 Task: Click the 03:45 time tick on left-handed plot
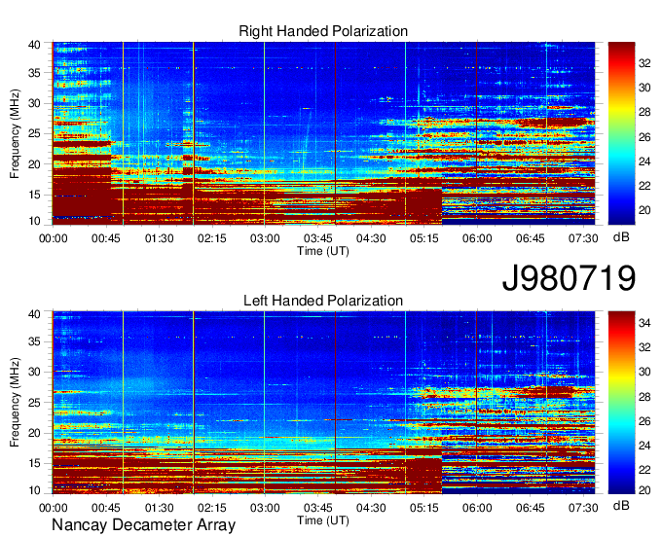coord(318,508)
